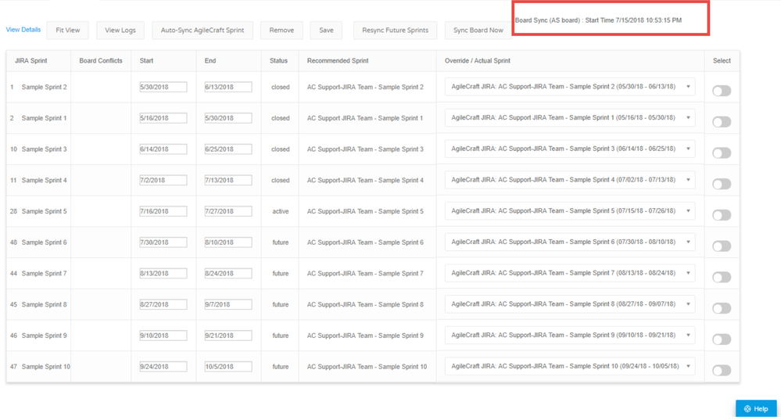Viewport: 781px width, 420px height.
Task: Toggle select switch for Sample Sprint 3
Action: click(722, 153)
